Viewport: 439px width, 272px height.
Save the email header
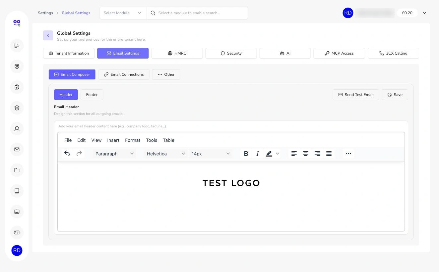(395, 95)
